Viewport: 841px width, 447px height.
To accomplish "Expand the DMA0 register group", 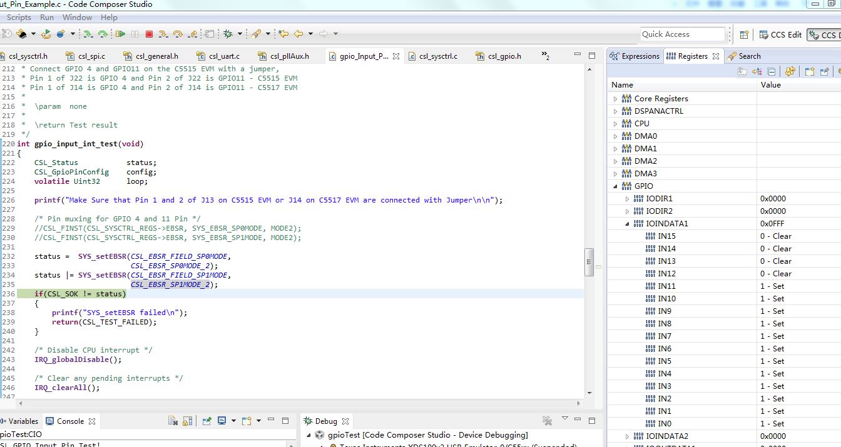I will [x=615, y=136].
